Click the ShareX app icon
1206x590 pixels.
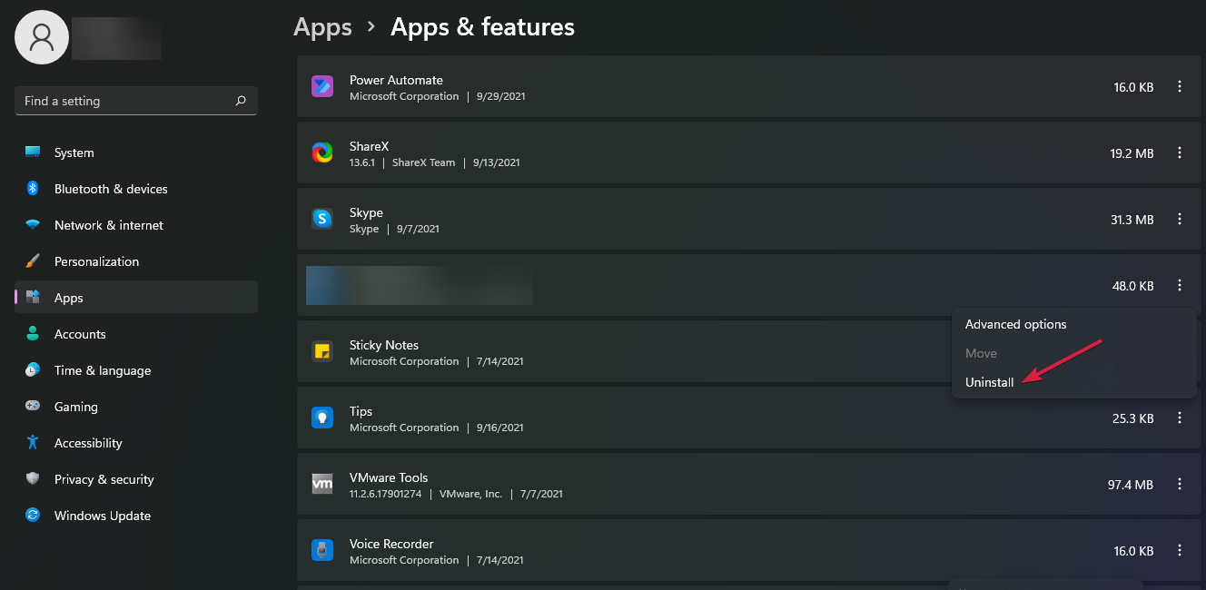pos(322,152)
